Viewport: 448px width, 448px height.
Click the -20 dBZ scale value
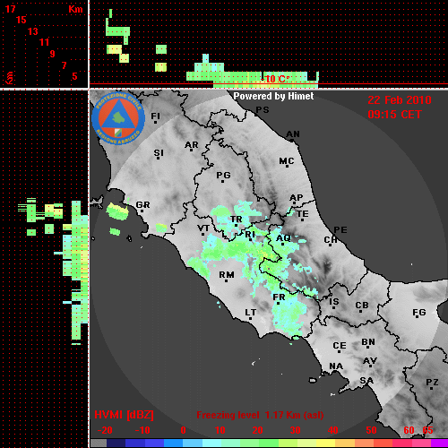point(105,430)
